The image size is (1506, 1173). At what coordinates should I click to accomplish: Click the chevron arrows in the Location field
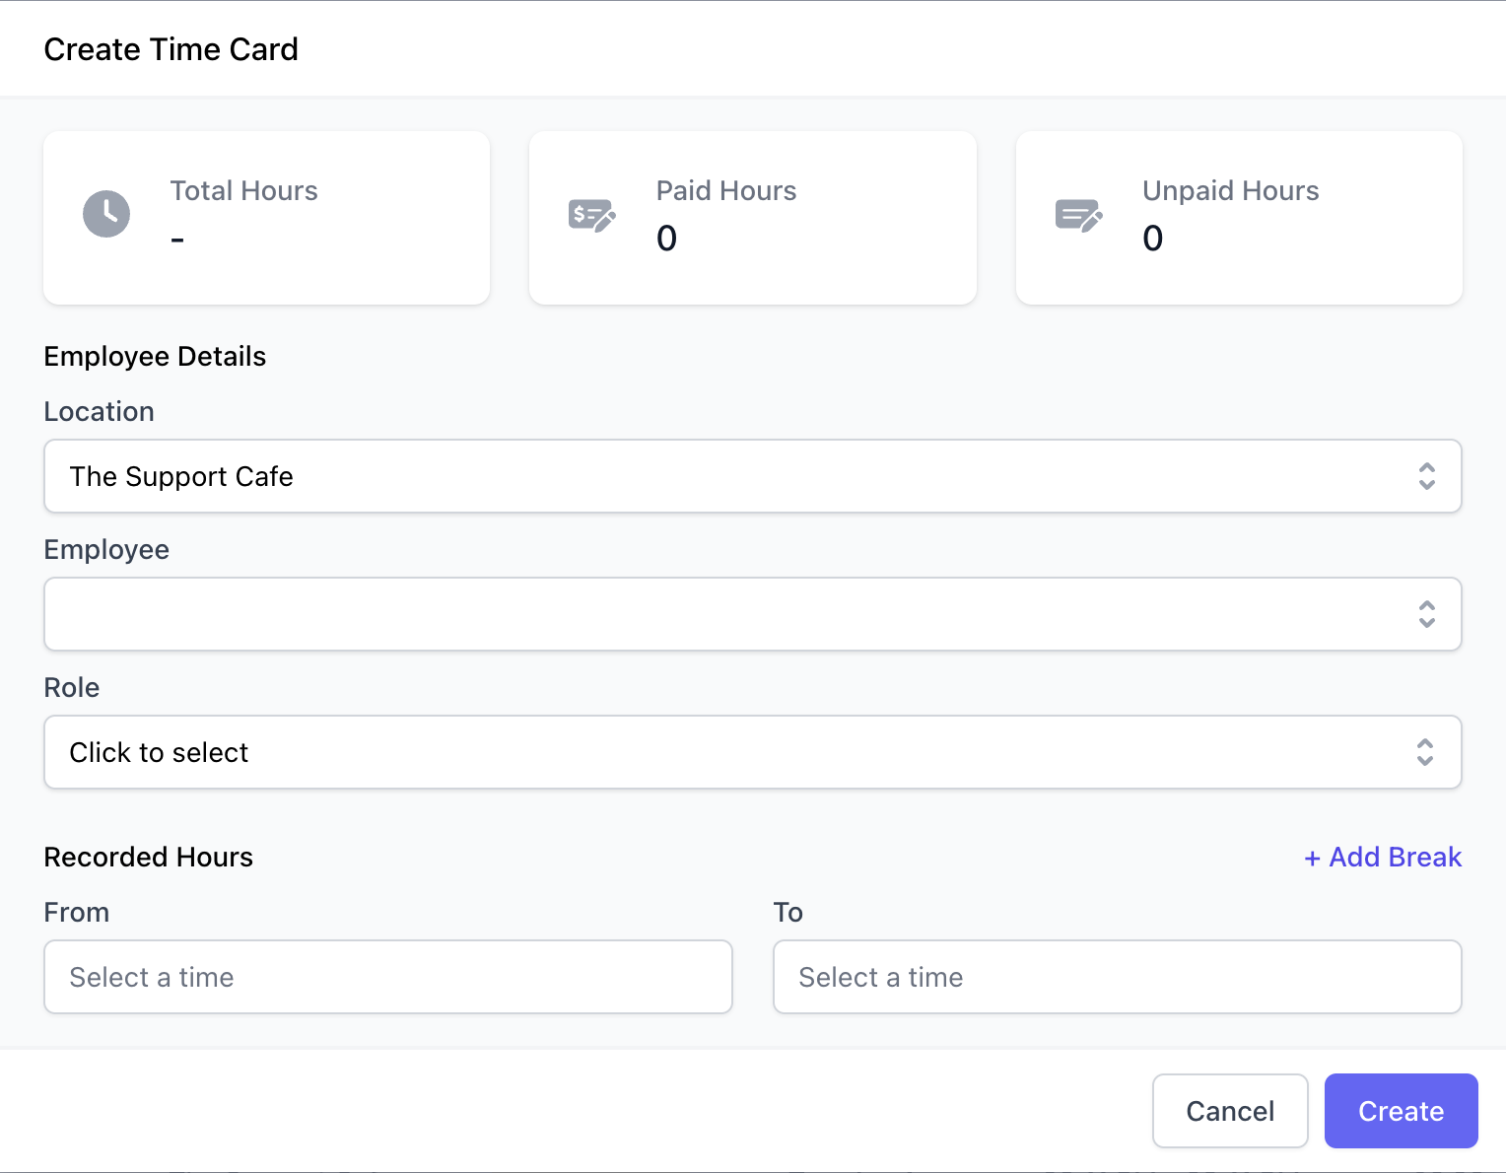click(x=1426, y=476)
